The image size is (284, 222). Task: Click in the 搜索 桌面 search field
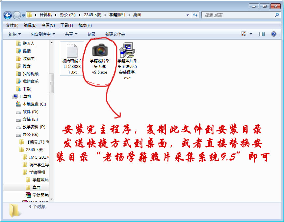pyautogui.click(x=237, y=15)
